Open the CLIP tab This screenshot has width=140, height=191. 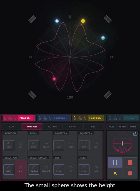click(x=11, y=127)
